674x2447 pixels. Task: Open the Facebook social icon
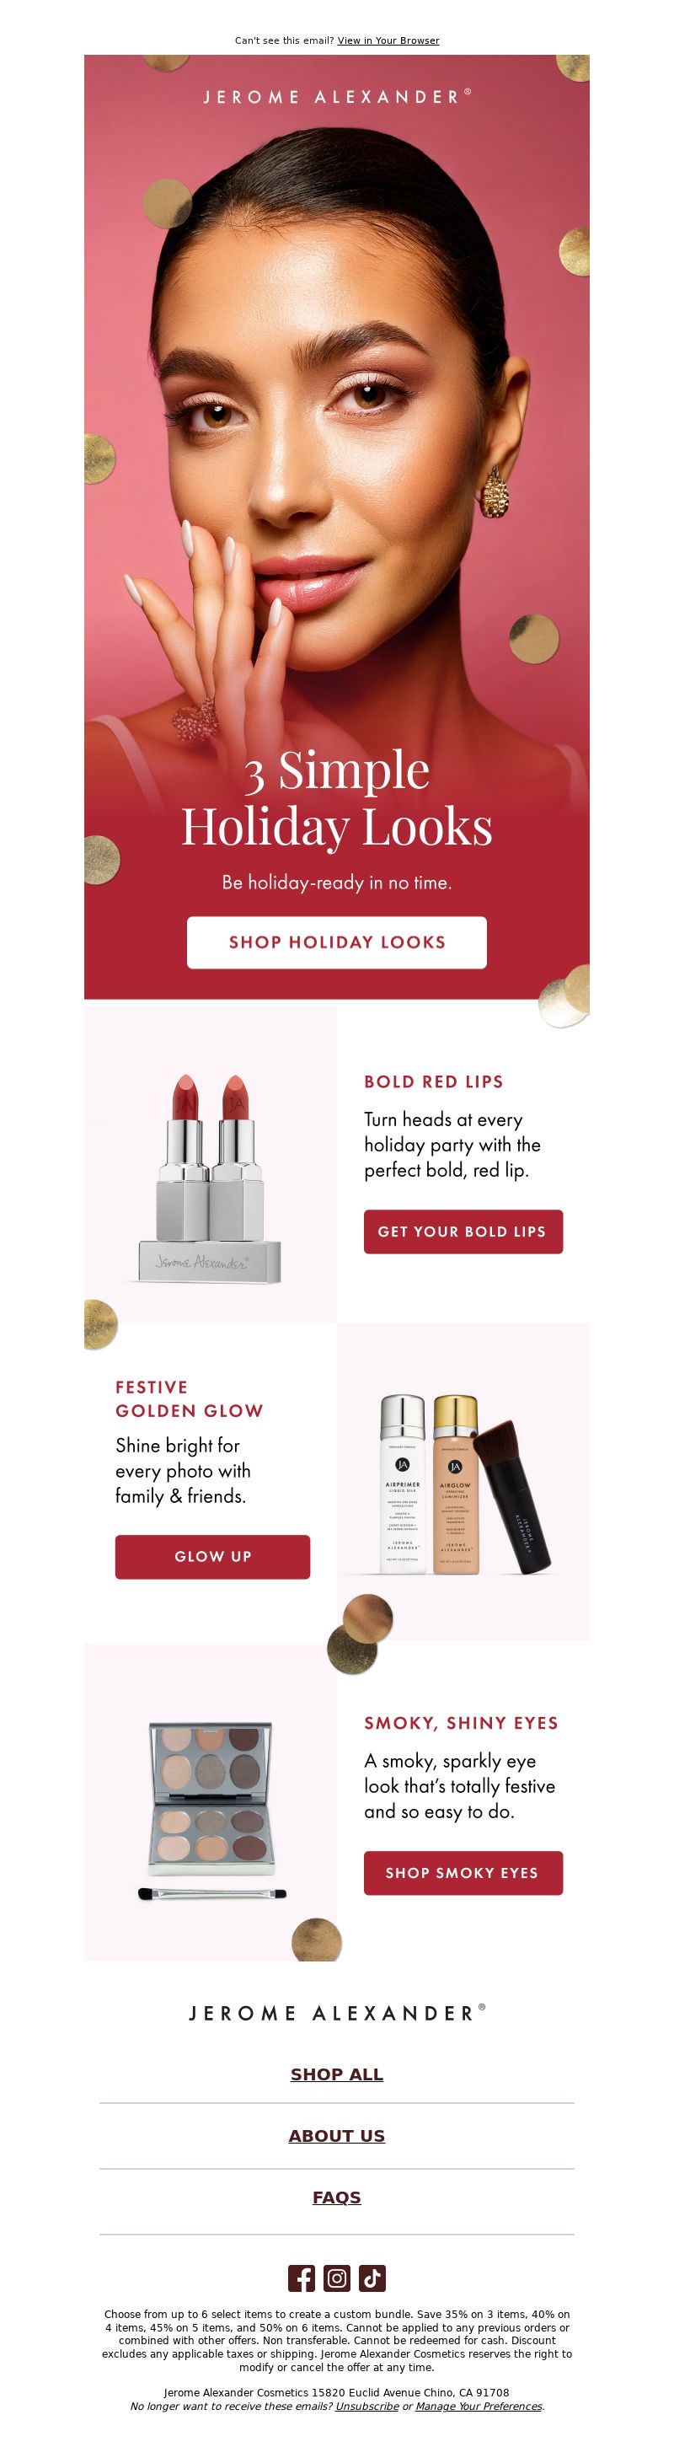[301, 2278]
